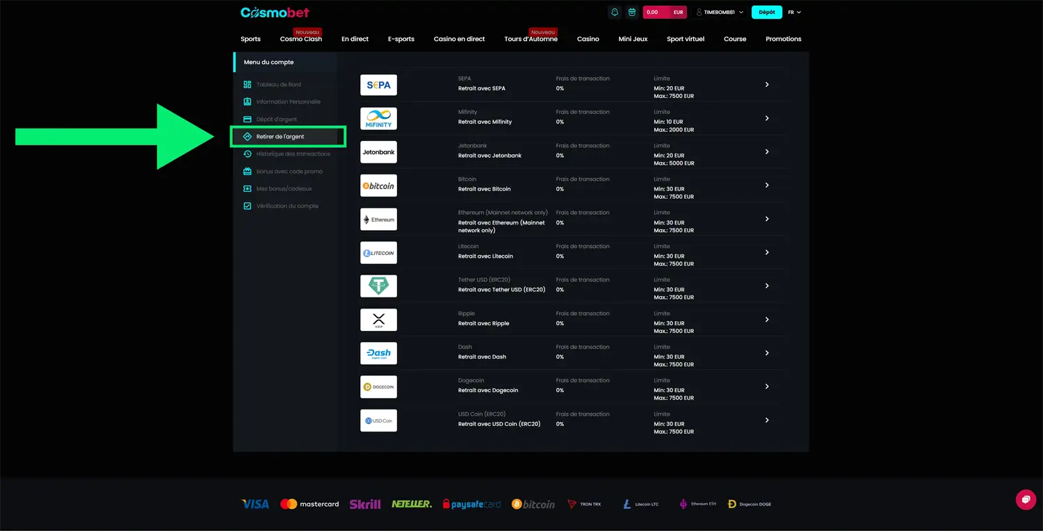Click the SEPA payment logo
Image resolution: width=1043 pixels, height=531 pixels.
[x=378, y=85]
